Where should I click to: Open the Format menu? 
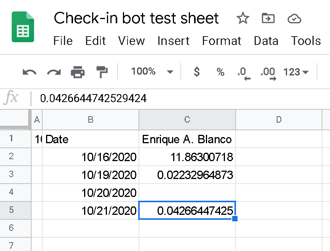point(222,41)
